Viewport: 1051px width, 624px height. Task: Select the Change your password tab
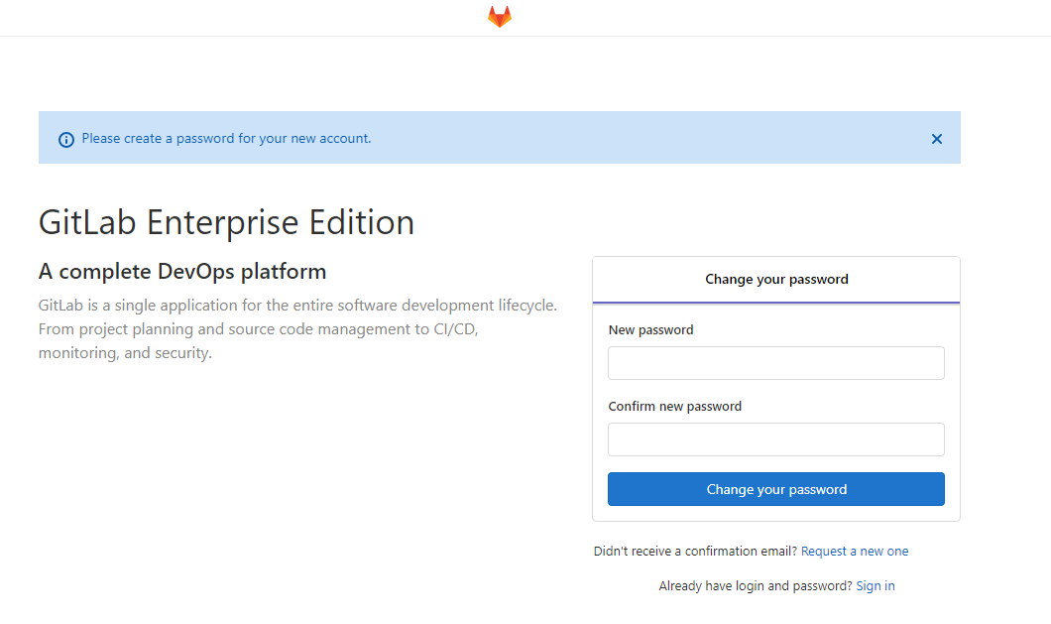click(776, 280)
